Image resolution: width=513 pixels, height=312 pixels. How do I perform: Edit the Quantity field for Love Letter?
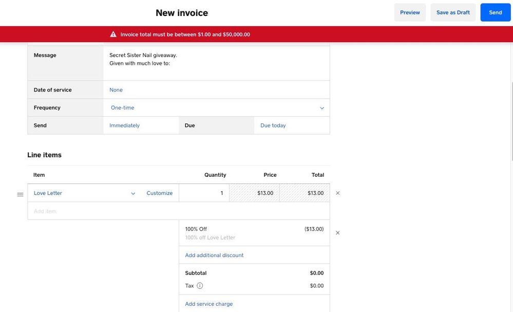click(204, 193)
